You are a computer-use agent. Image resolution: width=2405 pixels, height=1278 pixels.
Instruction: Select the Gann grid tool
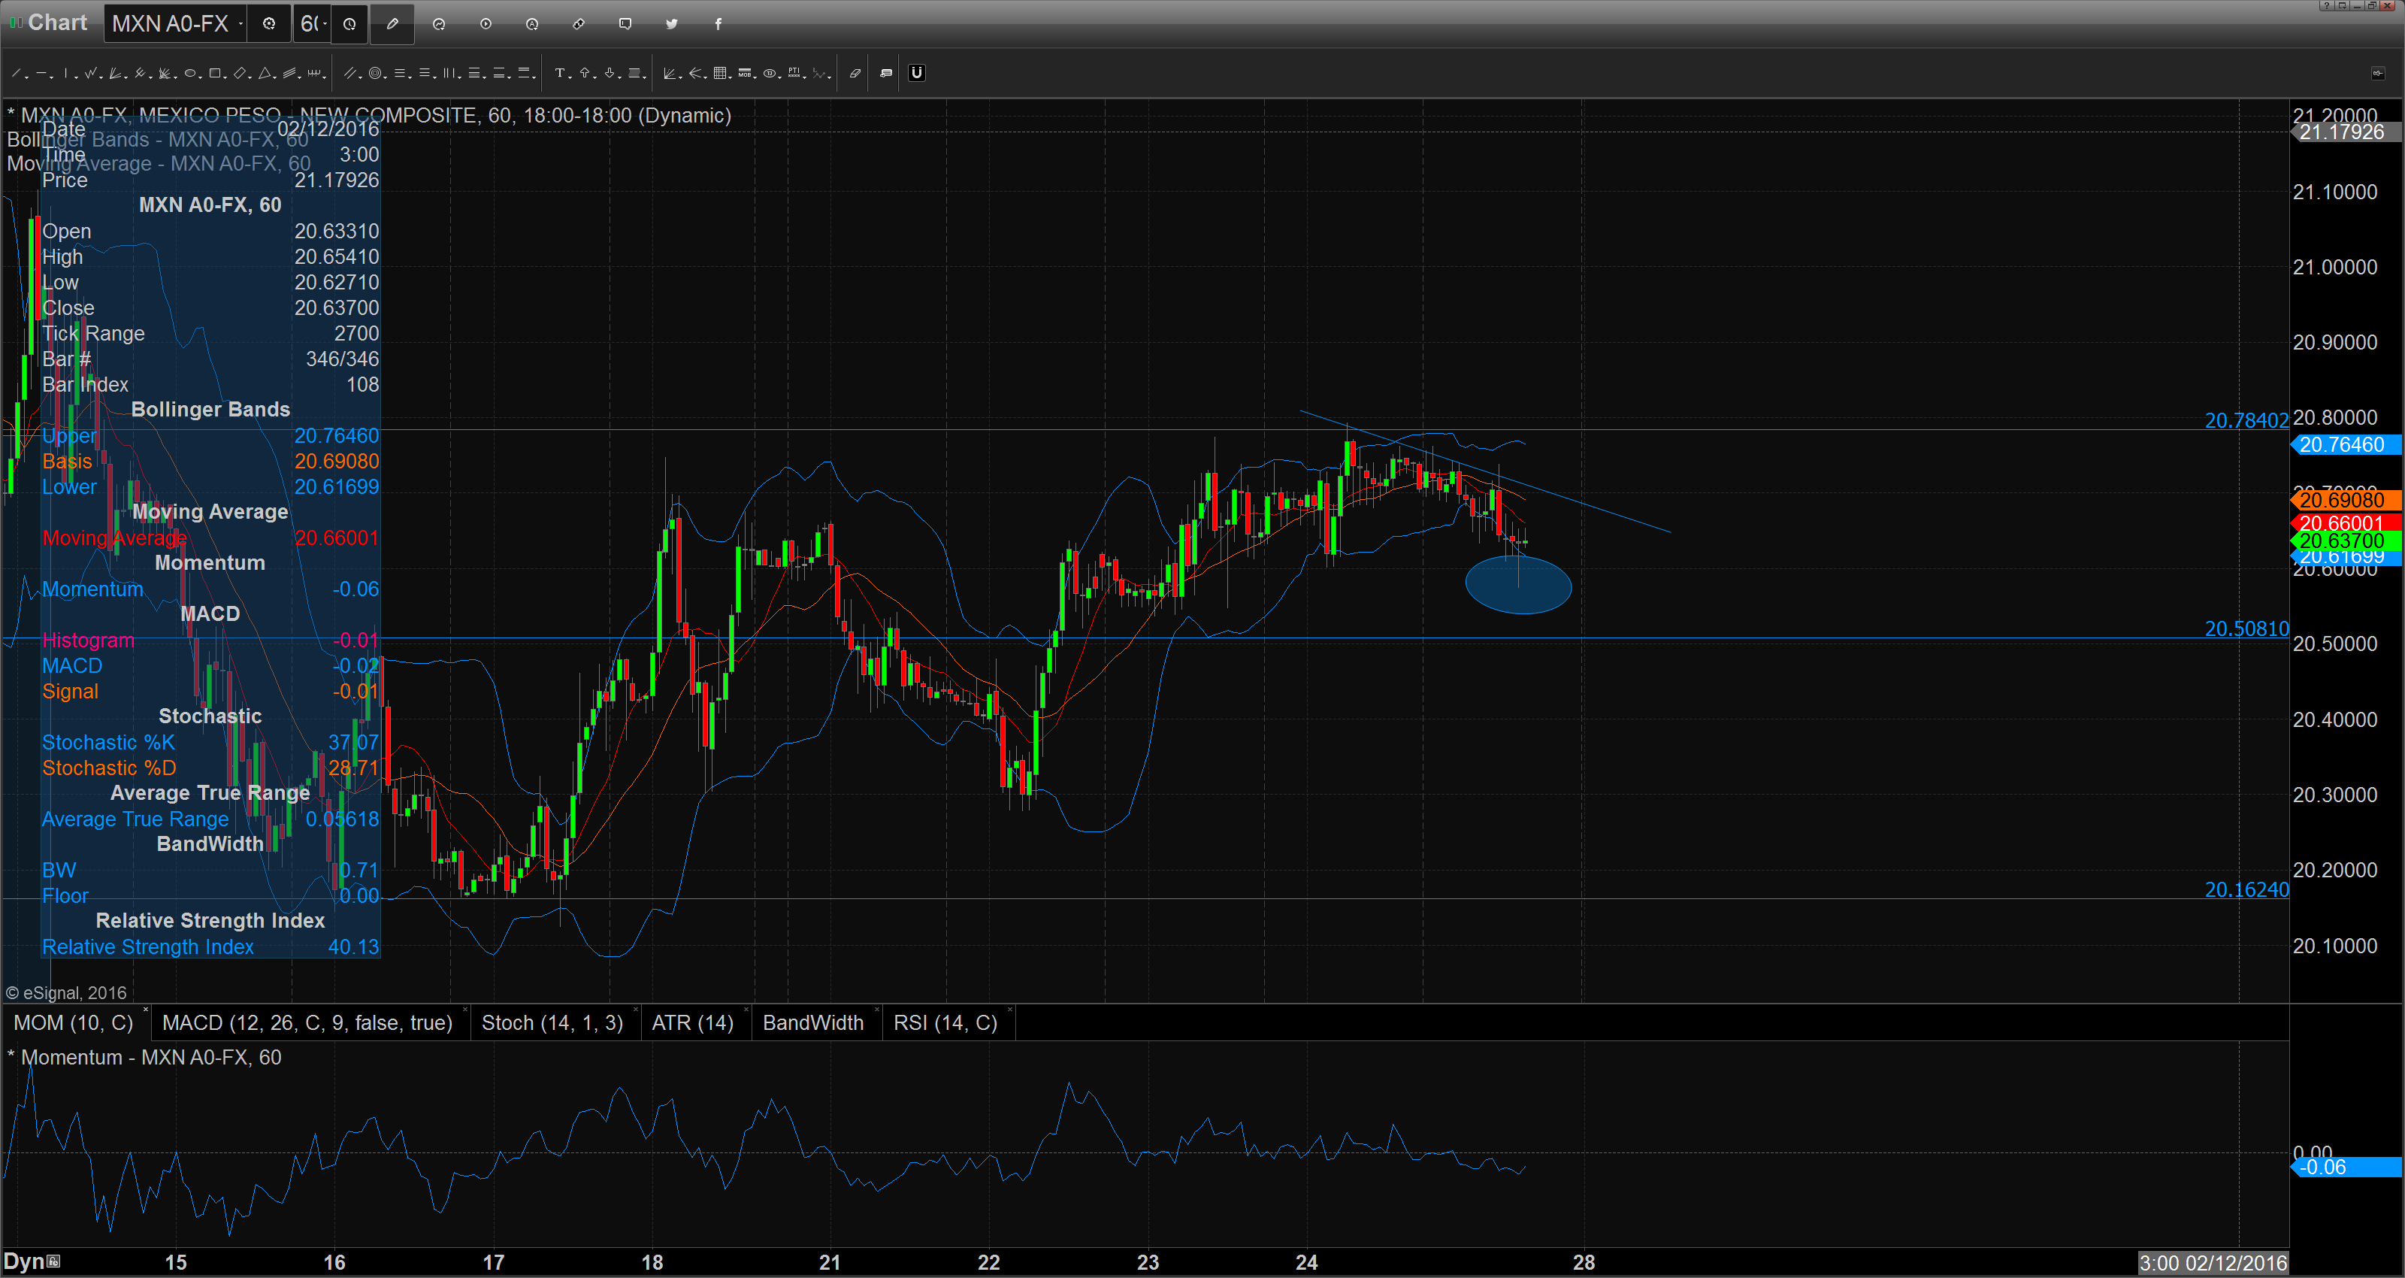click(x=721, y=73)
